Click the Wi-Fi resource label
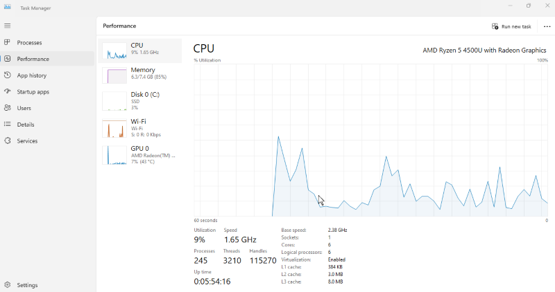 (x=138, y=122)
